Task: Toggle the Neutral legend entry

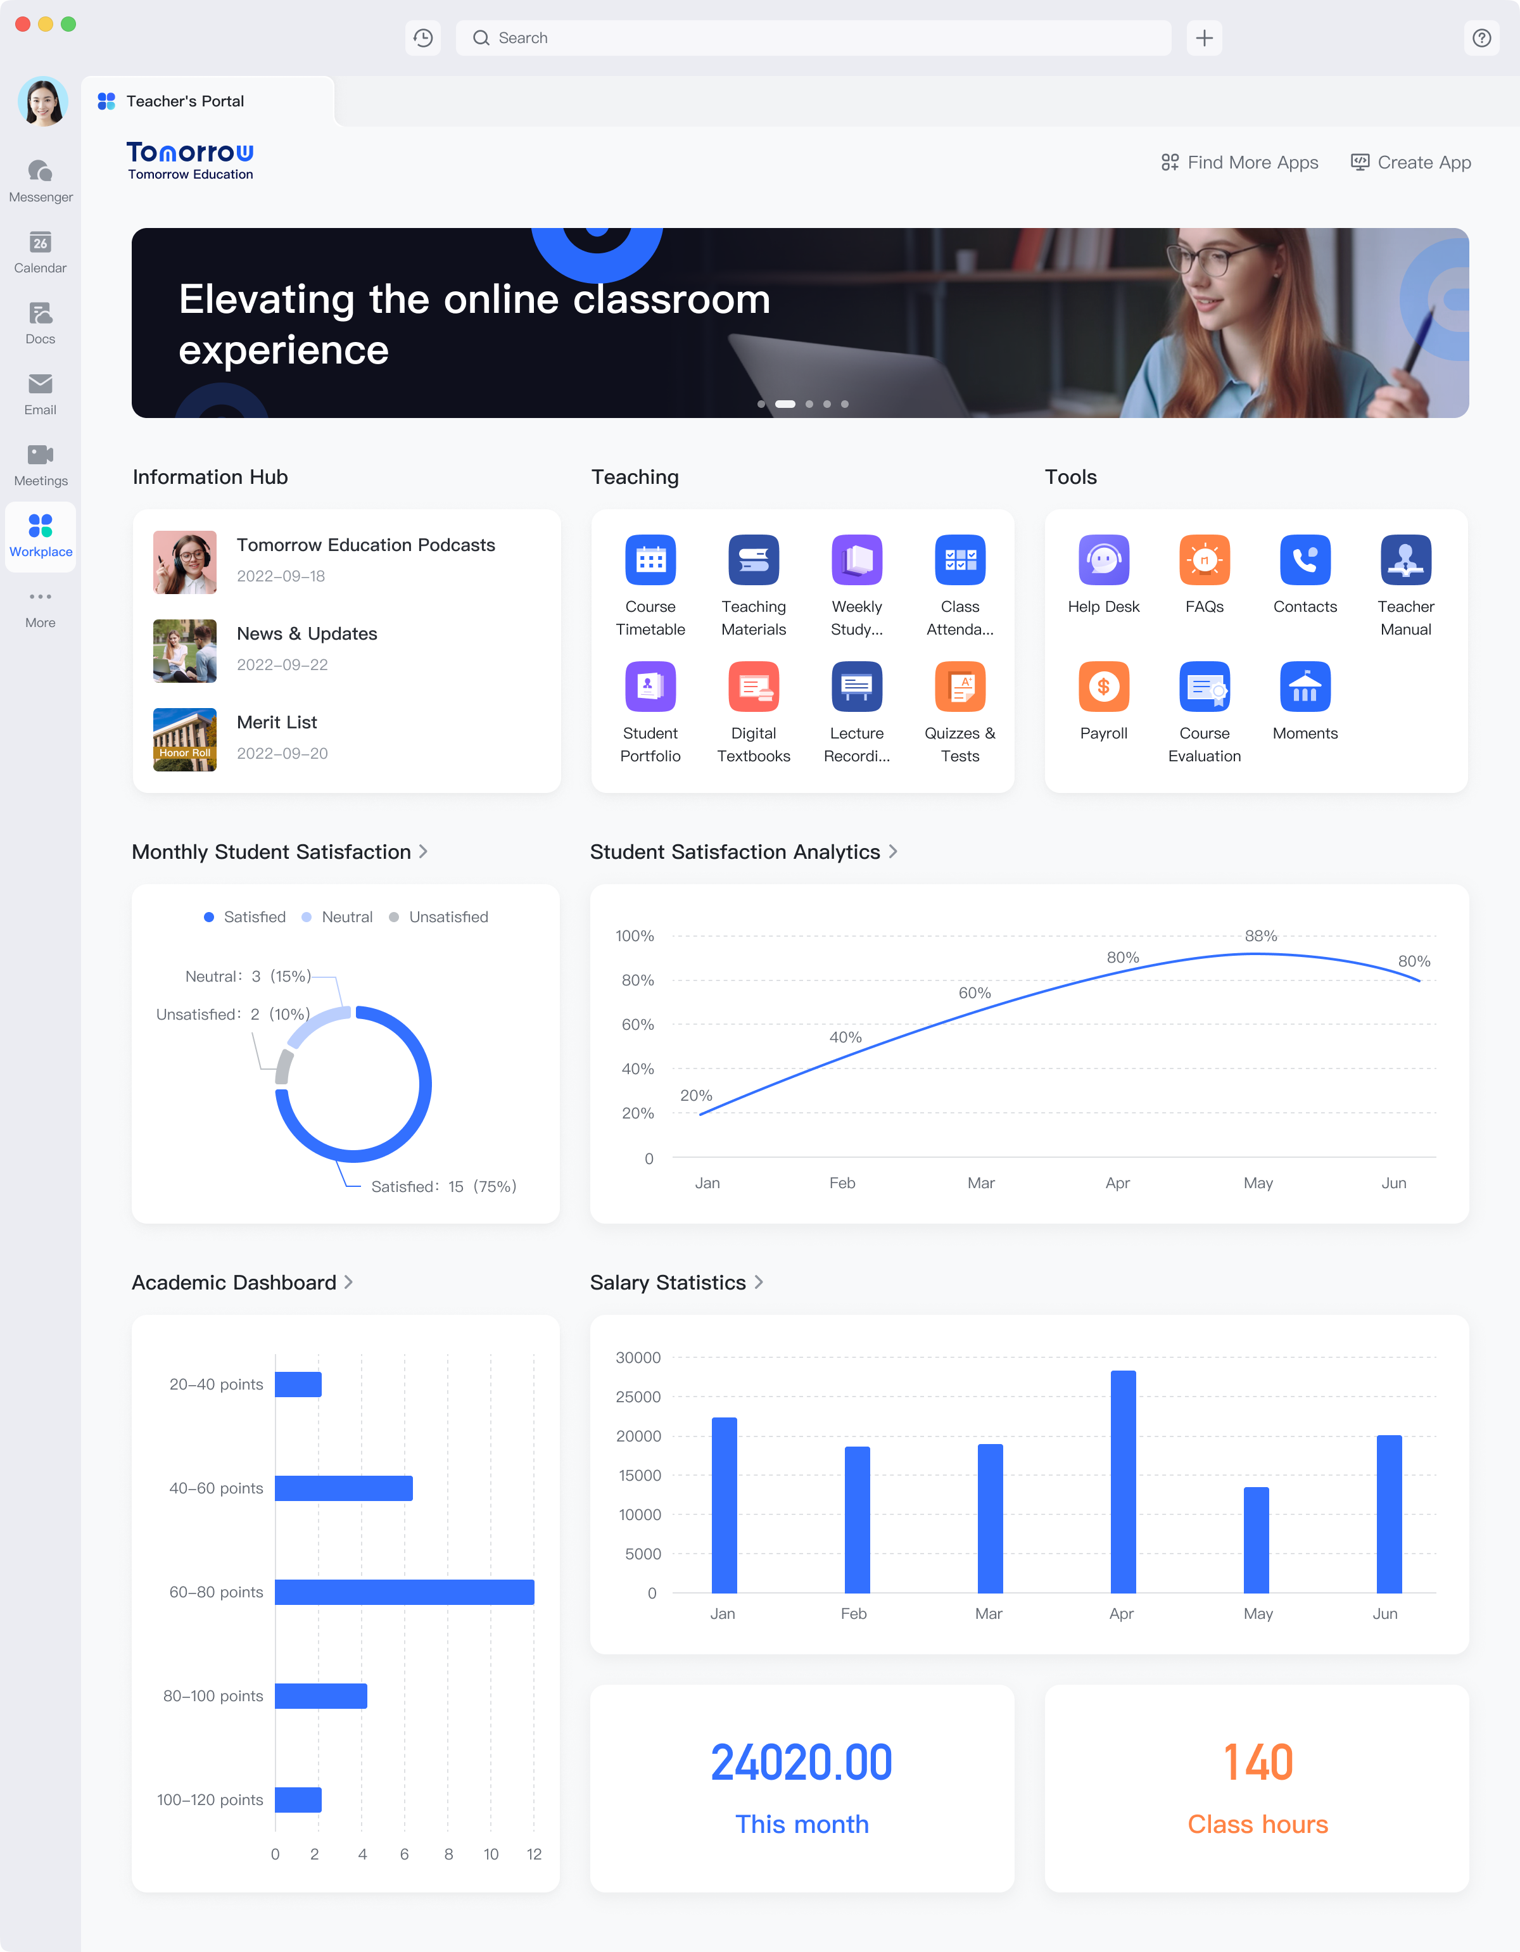Action: click(x=337, y=916)
